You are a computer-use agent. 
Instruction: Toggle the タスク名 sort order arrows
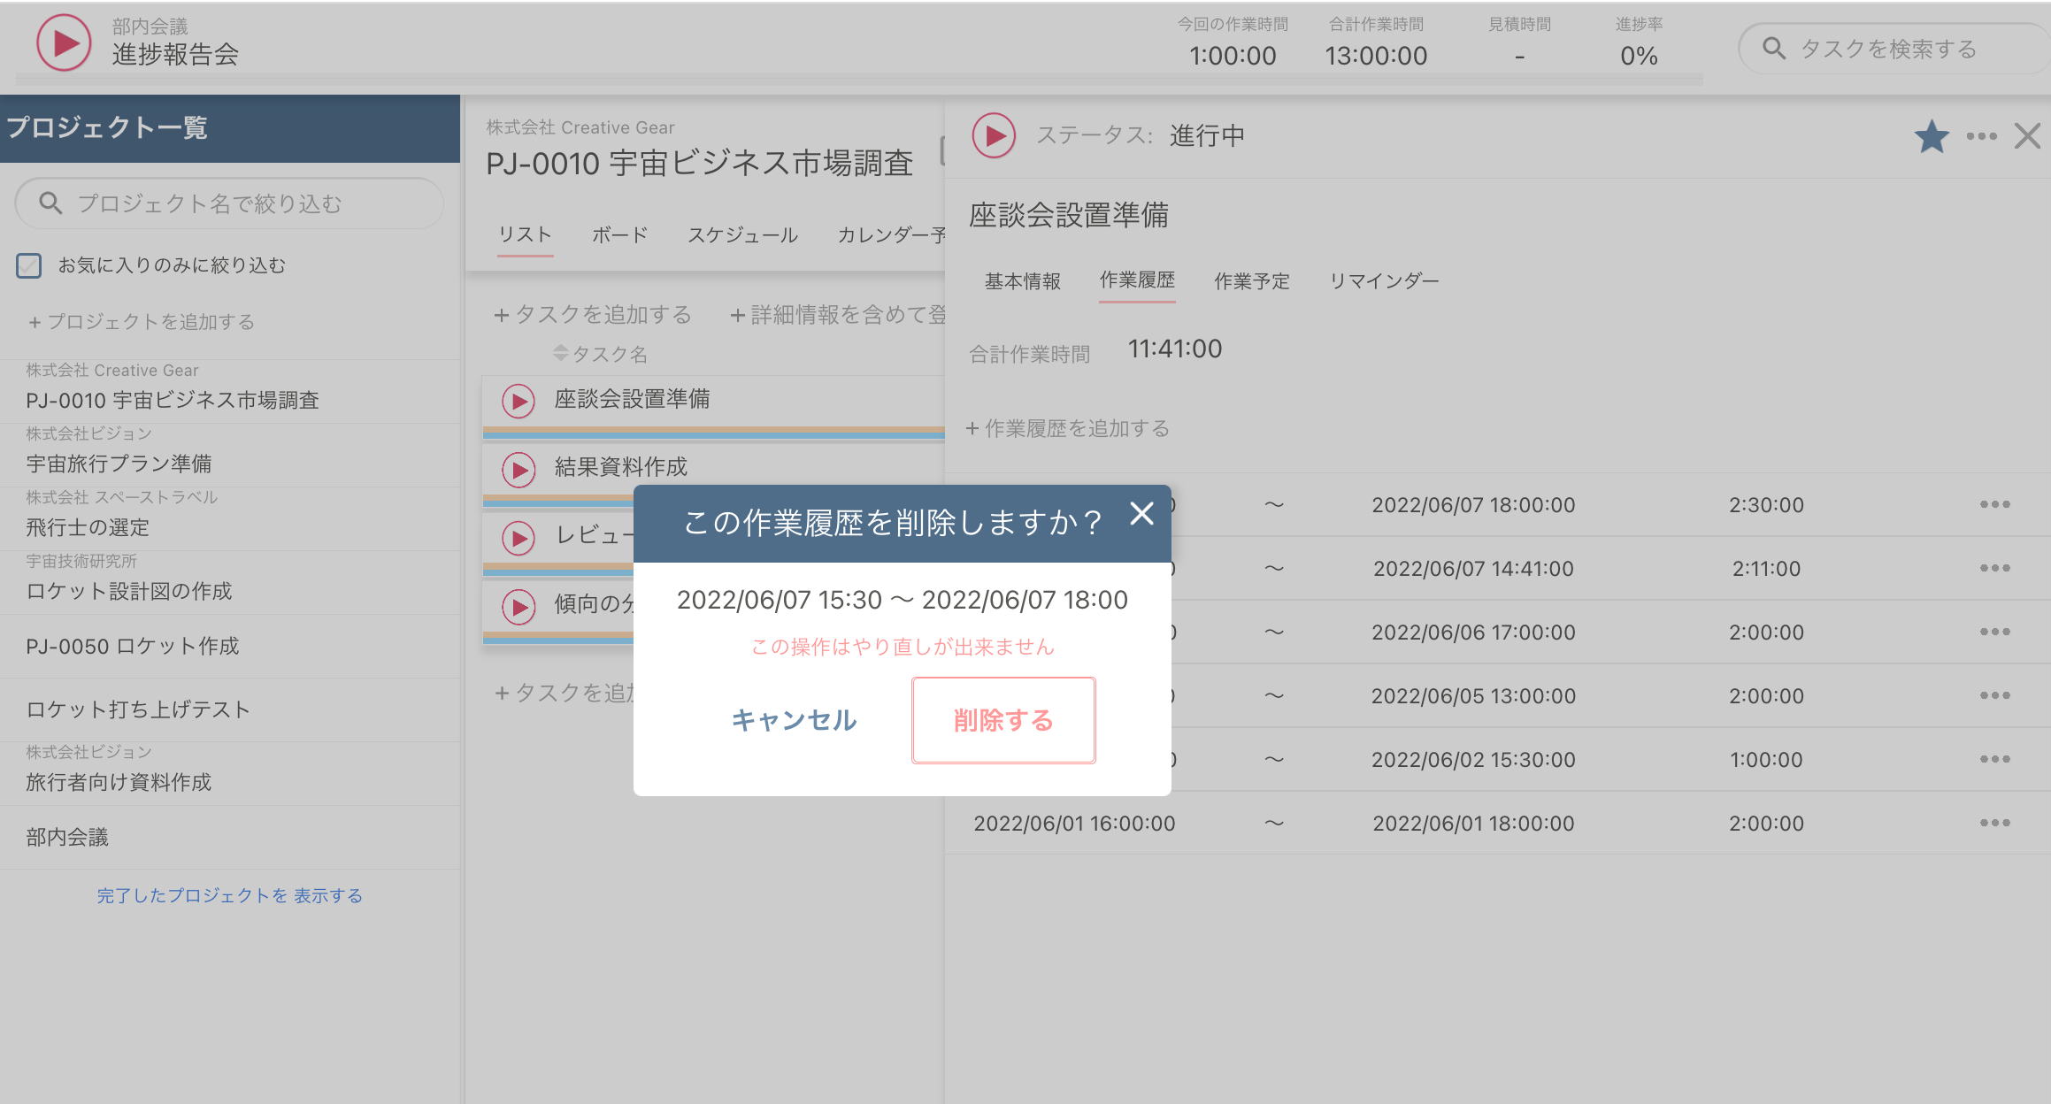coord(559,353)
